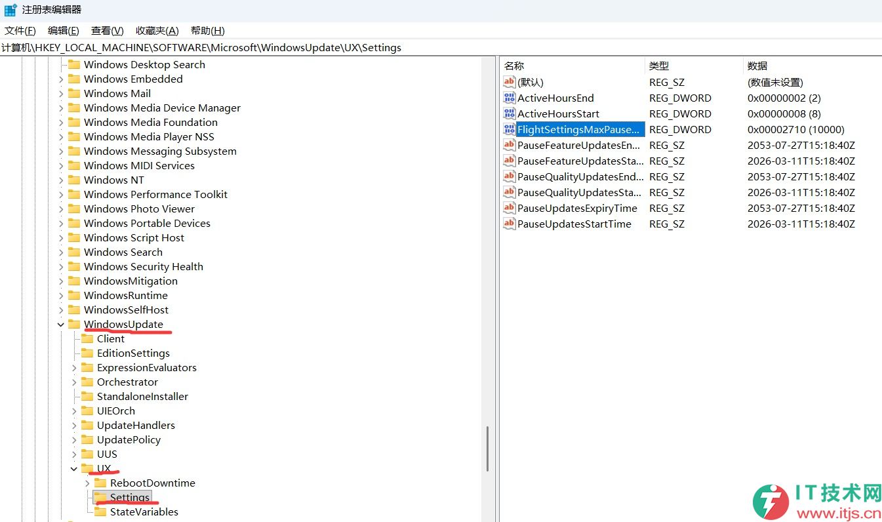The image size is (882, 522).
Task: Click the Windows Photo Viewer folder icon
Action: click(74, 209)
